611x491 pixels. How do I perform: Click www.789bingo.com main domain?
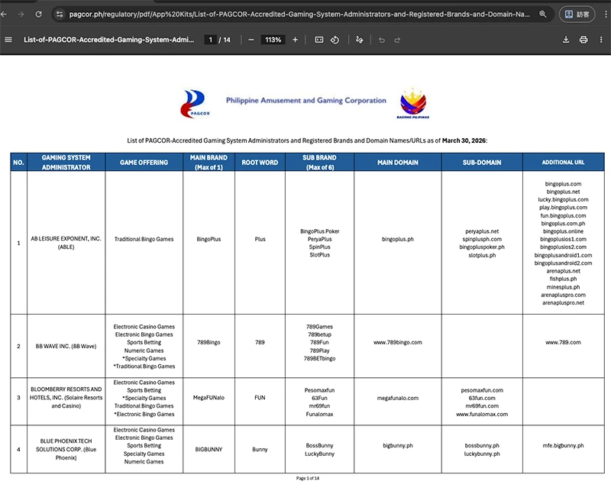click(x=397, y=342)
